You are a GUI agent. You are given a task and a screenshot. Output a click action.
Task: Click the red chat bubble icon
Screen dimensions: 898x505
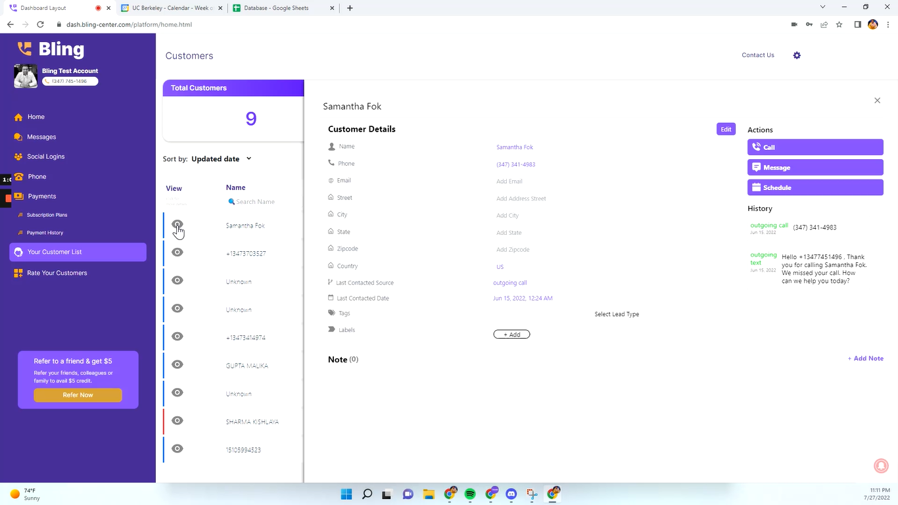[881, 466]
